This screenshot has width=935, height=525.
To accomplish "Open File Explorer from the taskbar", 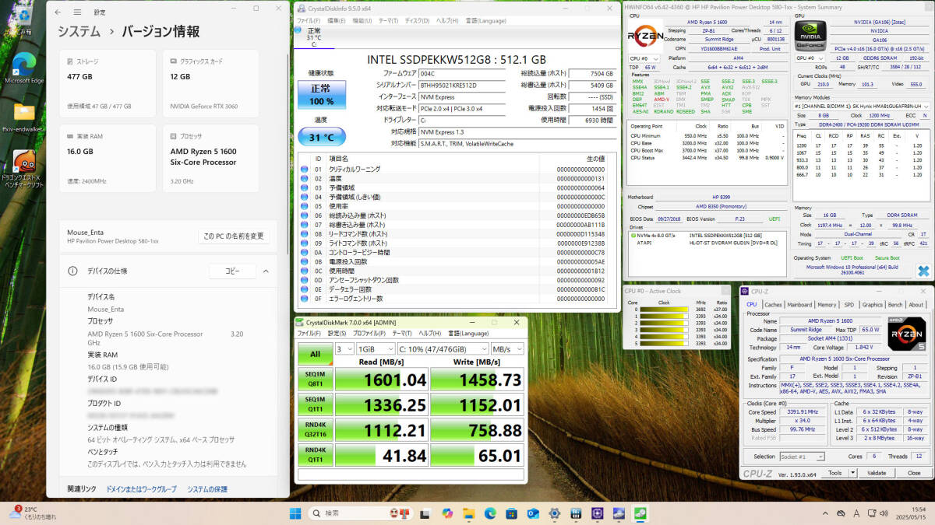I will (468, 513).
